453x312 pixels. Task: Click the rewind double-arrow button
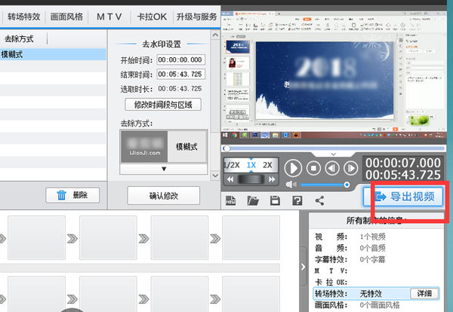point(230,179)
